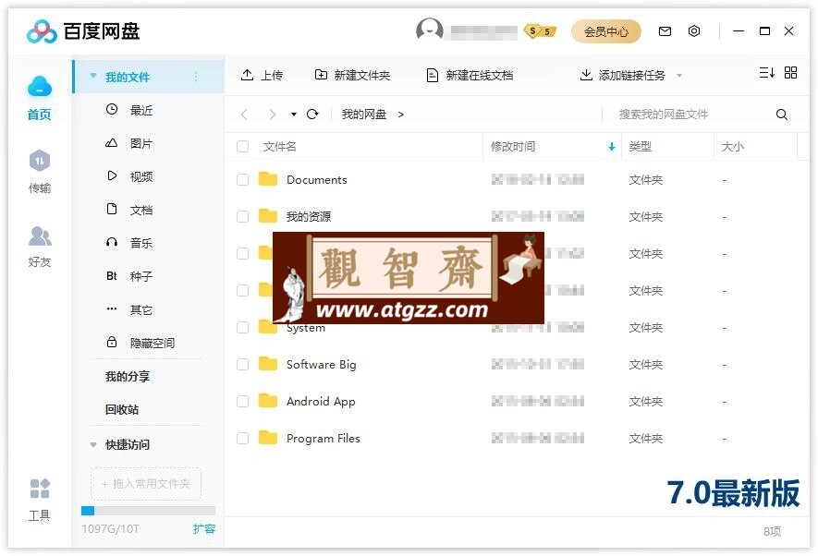The width and height of the screenshot is (818, 556).
Task: Click the breadcrumb > arrow after 我的网盘
Action: click(400, 115)
